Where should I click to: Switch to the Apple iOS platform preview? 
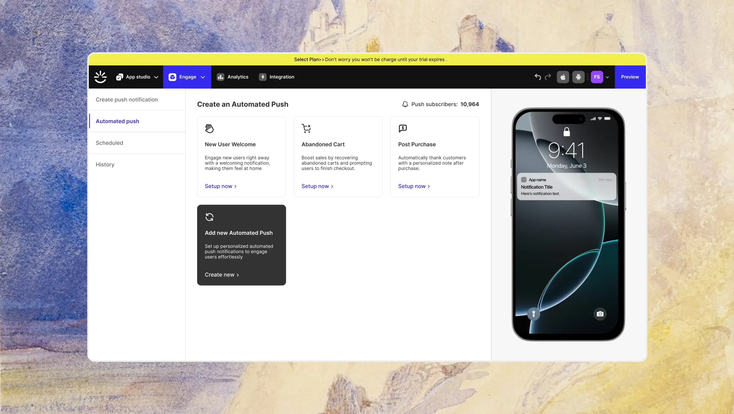point(563,77)
